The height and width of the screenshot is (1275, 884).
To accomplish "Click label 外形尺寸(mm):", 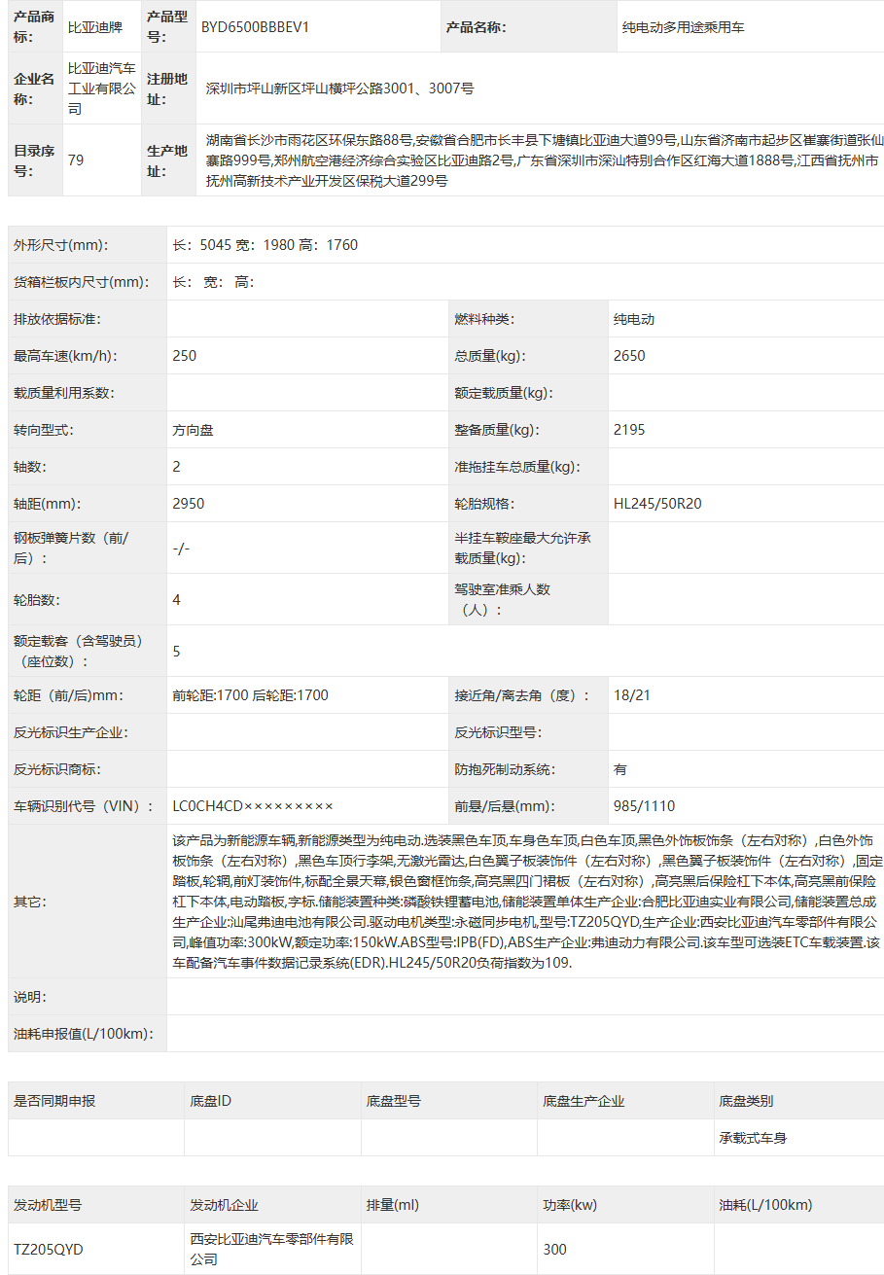I will pyautogui.click(x=61, y=245).
